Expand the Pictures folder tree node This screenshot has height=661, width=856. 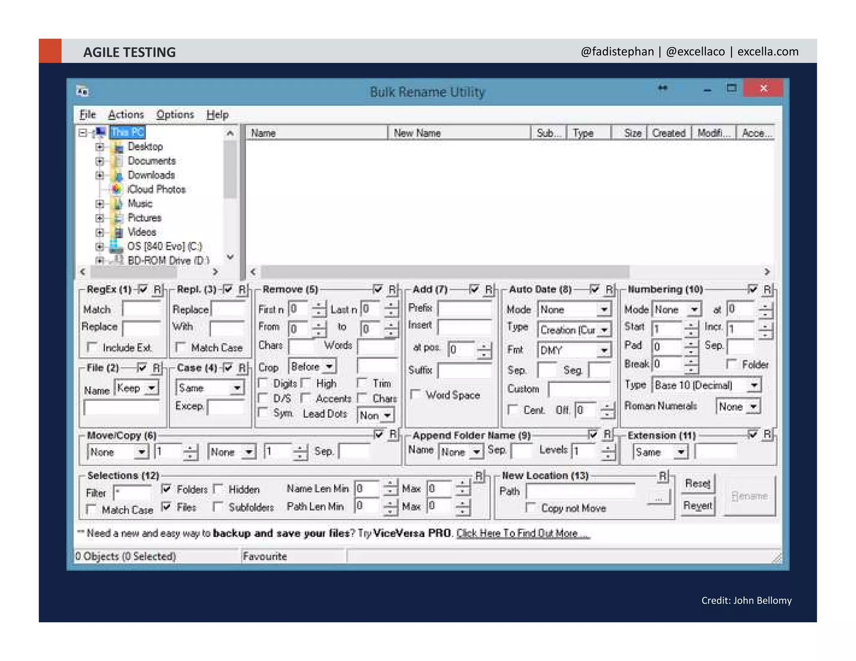pos(99,218)
